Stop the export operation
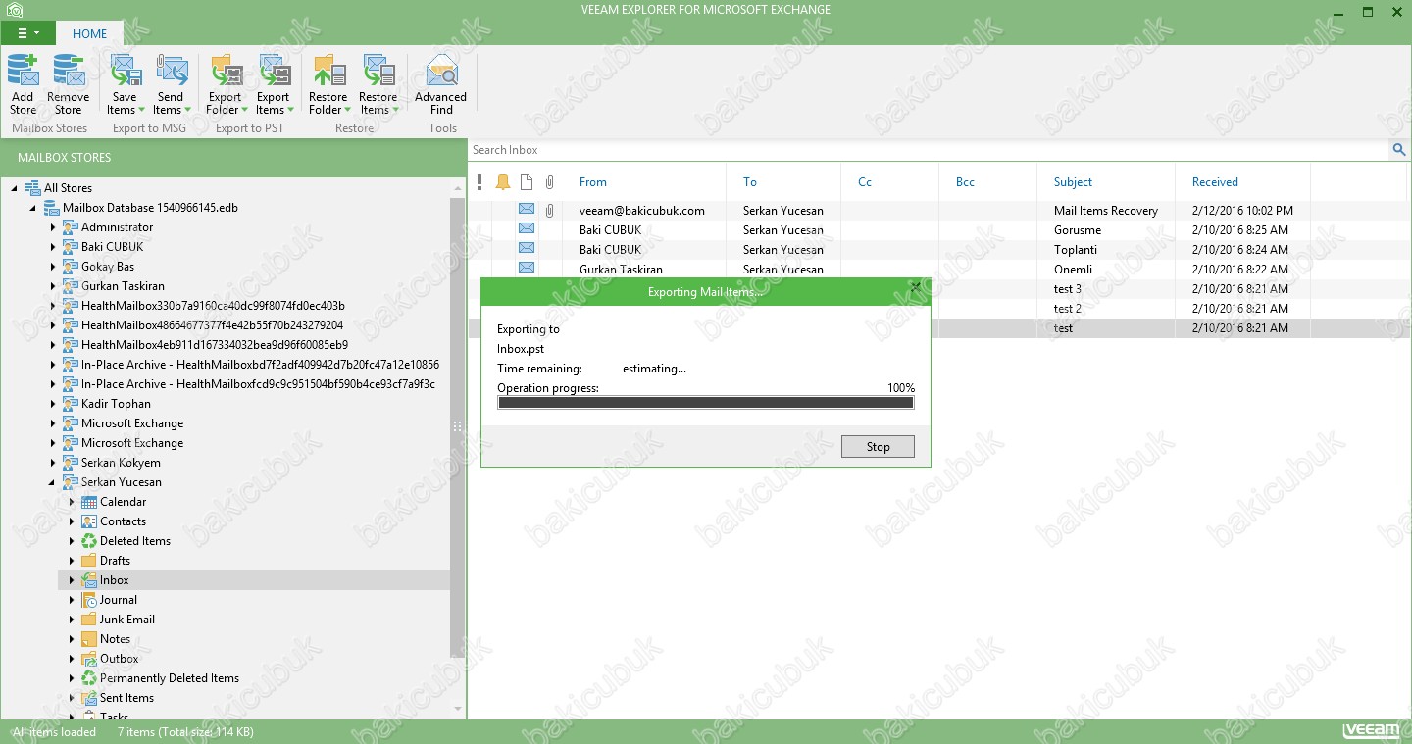 pyautogui.click(x=878, y=447)
